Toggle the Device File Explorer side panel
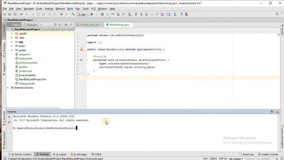The width and height of the screenshot is (284, 160). click(282, 136)
